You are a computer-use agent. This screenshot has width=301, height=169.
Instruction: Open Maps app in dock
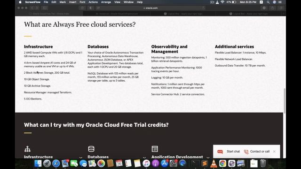92,163
